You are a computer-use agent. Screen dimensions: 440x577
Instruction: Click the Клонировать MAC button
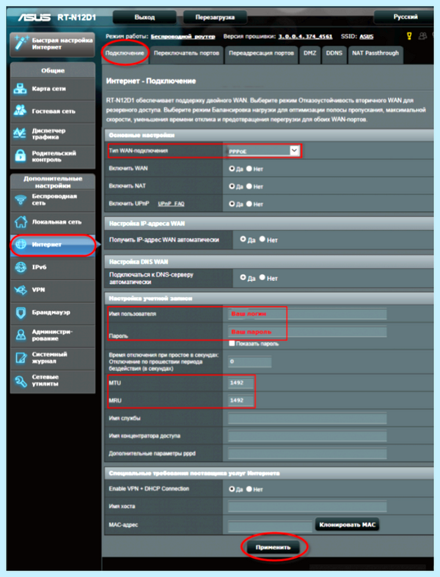(347, 525)
